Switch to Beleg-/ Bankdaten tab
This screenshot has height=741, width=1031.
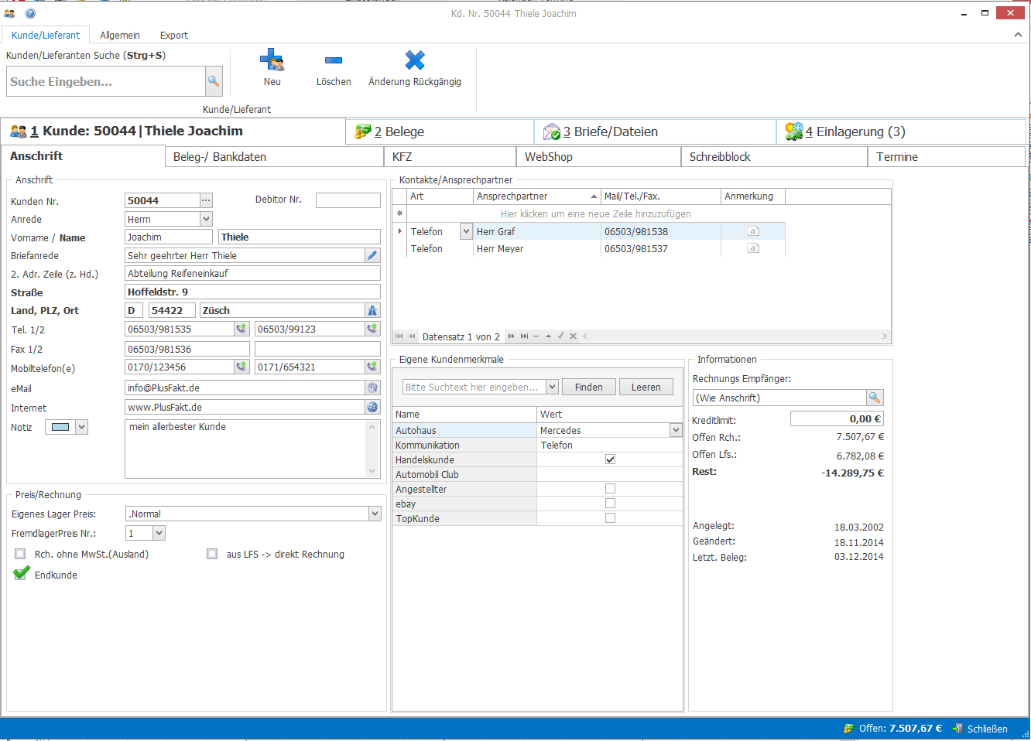[274, 156]
